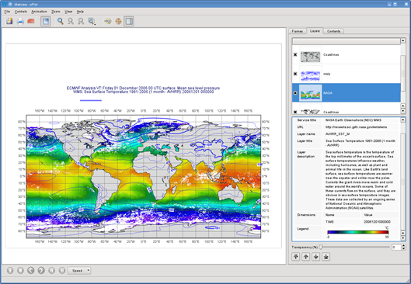Click layer info panel scroll up arrow

click(x=403, y=119)
